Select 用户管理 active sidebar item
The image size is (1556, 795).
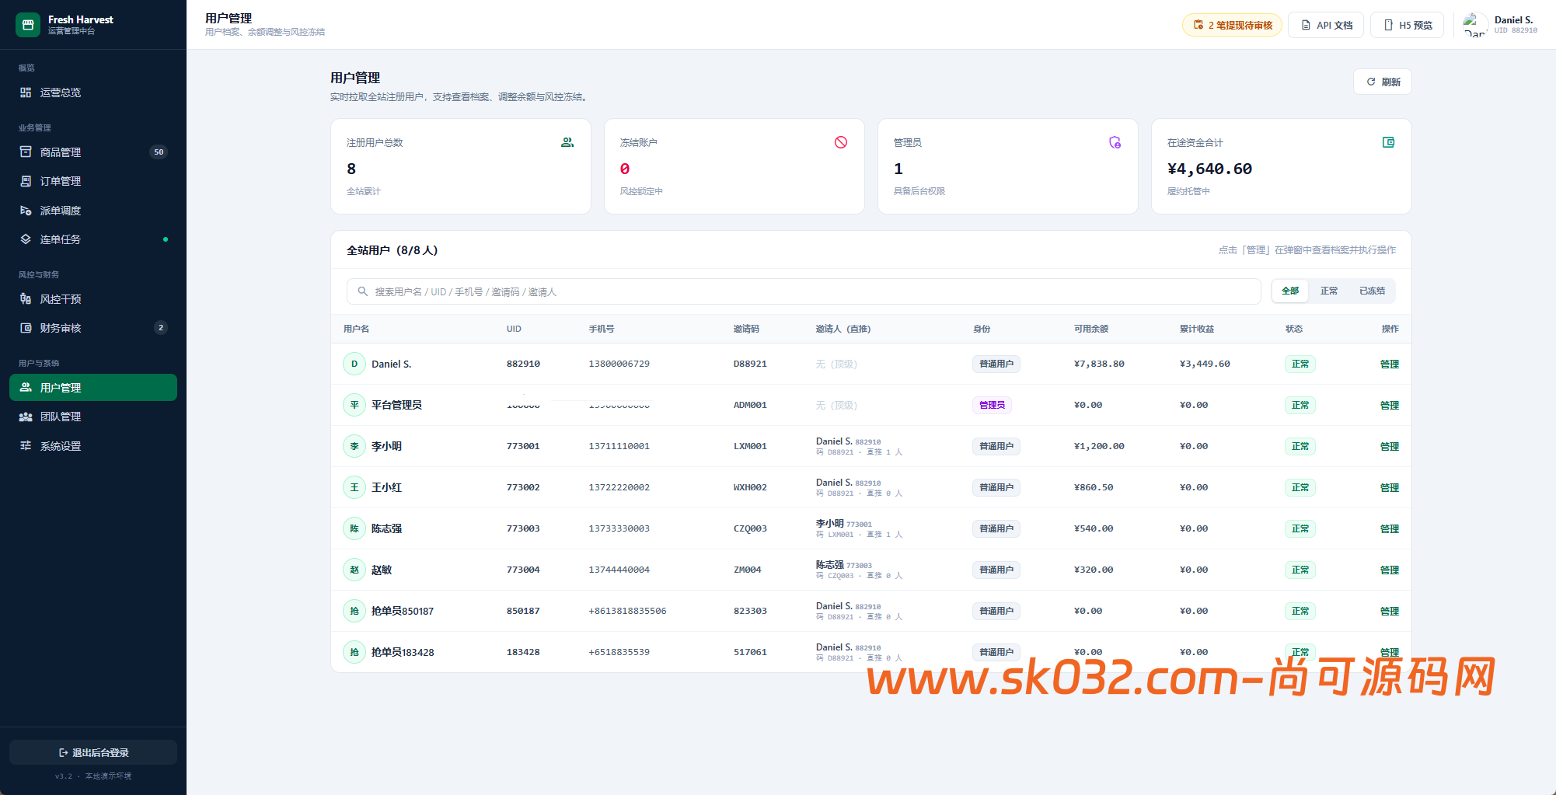93,388
